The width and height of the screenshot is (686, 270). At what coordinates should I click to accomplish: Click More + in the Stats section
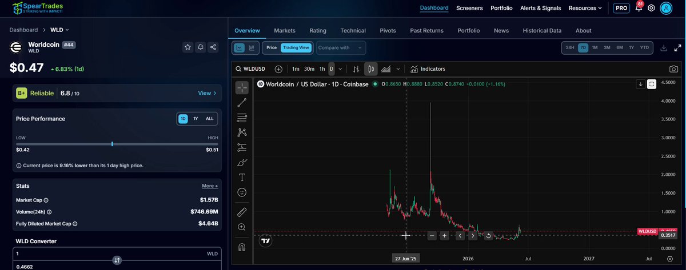(209, 186)
